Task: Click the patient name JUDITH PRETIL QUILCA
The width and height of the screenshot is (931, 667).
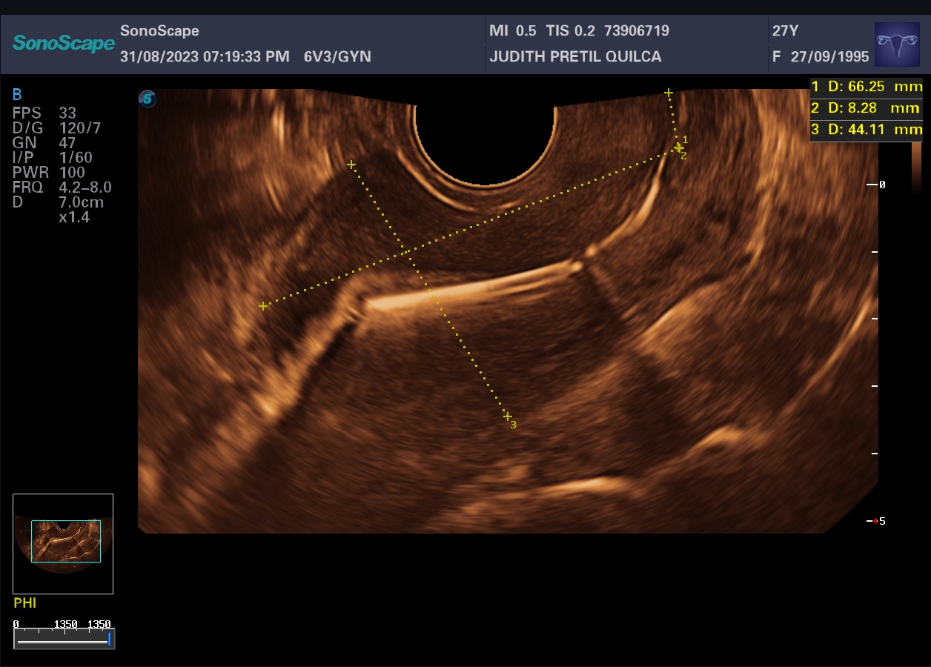Action: point(575,56)
